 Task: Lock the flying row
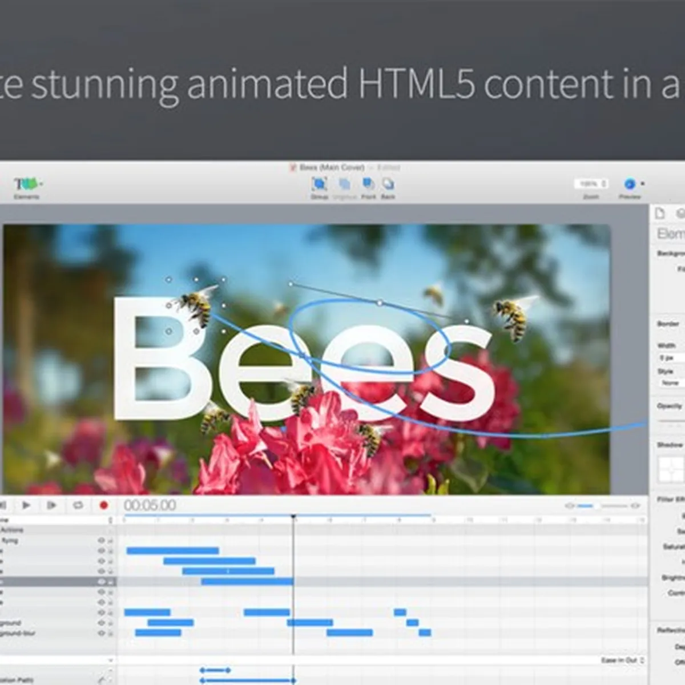pyautogui.click(x=110, y=541)
